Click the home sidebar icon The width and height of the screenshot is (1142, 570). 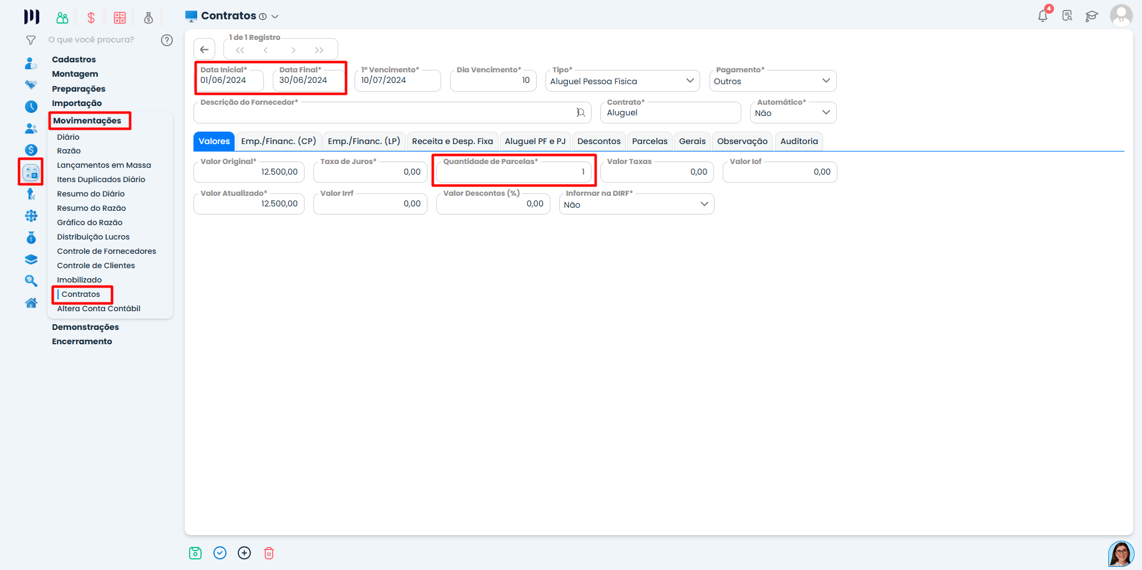click(x=31, y=302)
